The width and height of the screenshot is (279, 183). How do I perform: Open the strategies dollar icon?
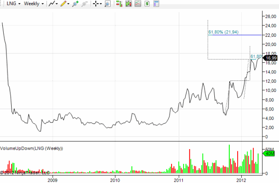(147, 4)
